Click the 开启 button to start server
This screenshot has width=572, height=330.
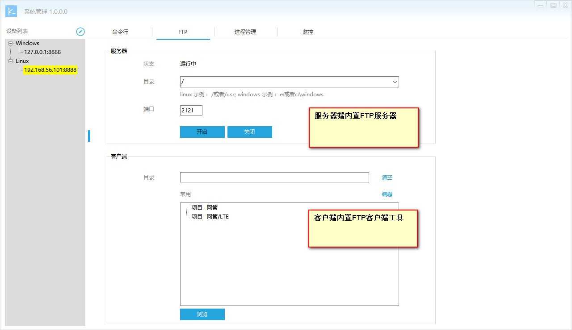pyautogui.click(x=202, y=132)
